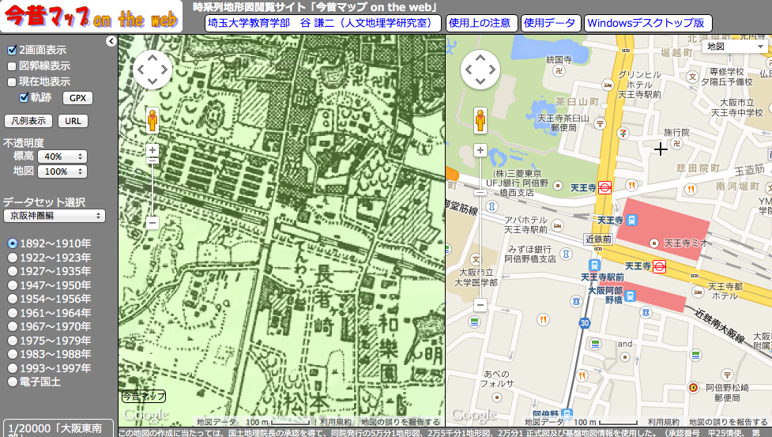This screenshot has width=772, height=437.
Task: Click the みずほ銀行 bank icon
Action: pos(567,254)
